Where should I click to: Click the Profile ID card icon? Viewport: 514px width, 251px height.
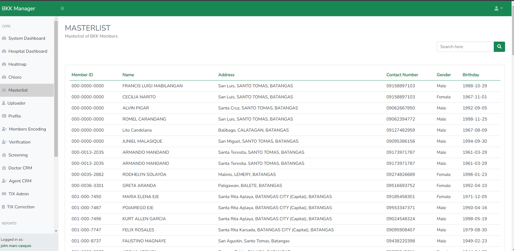coord(4,116)
